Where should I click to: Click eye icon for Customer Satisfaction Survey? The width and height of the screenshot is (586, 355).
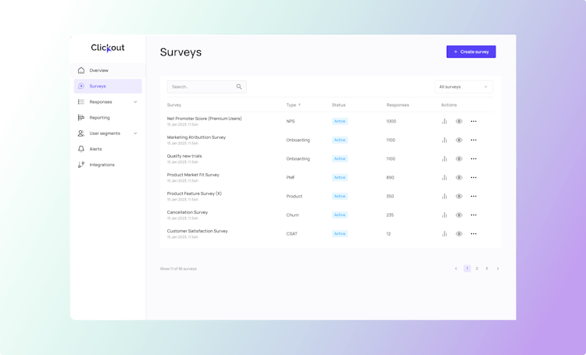pyautogui.click(x=459, y=234)
